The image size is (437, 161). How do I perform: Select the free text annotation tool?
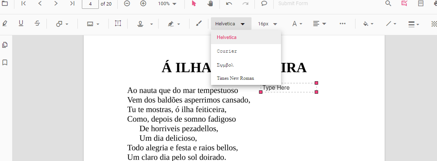pos(118,23)
